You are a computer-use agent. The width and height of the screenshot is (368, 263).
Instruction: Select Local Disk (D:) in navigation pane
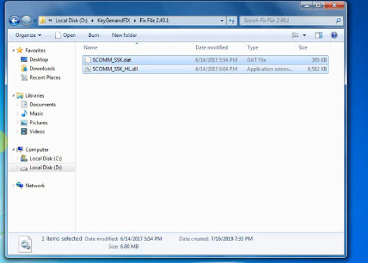click(45, 168)
